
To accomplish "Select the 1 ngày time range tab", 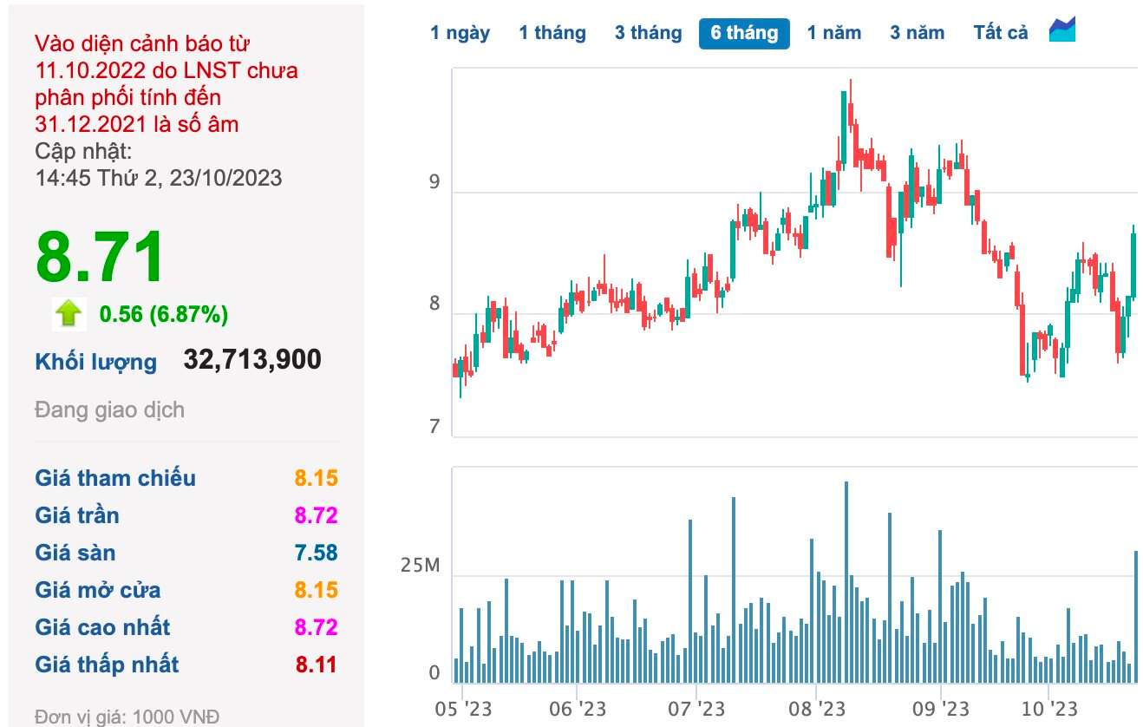I will click(x=460, y=33).
